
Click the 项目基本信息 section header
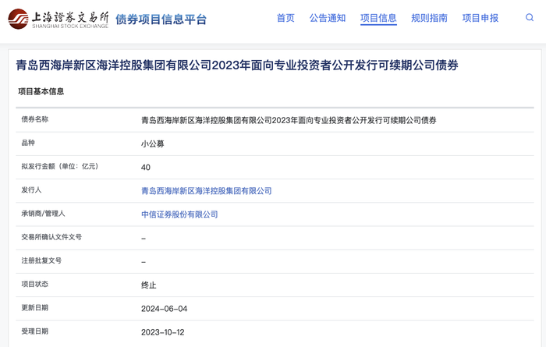[x=41, y=91]
